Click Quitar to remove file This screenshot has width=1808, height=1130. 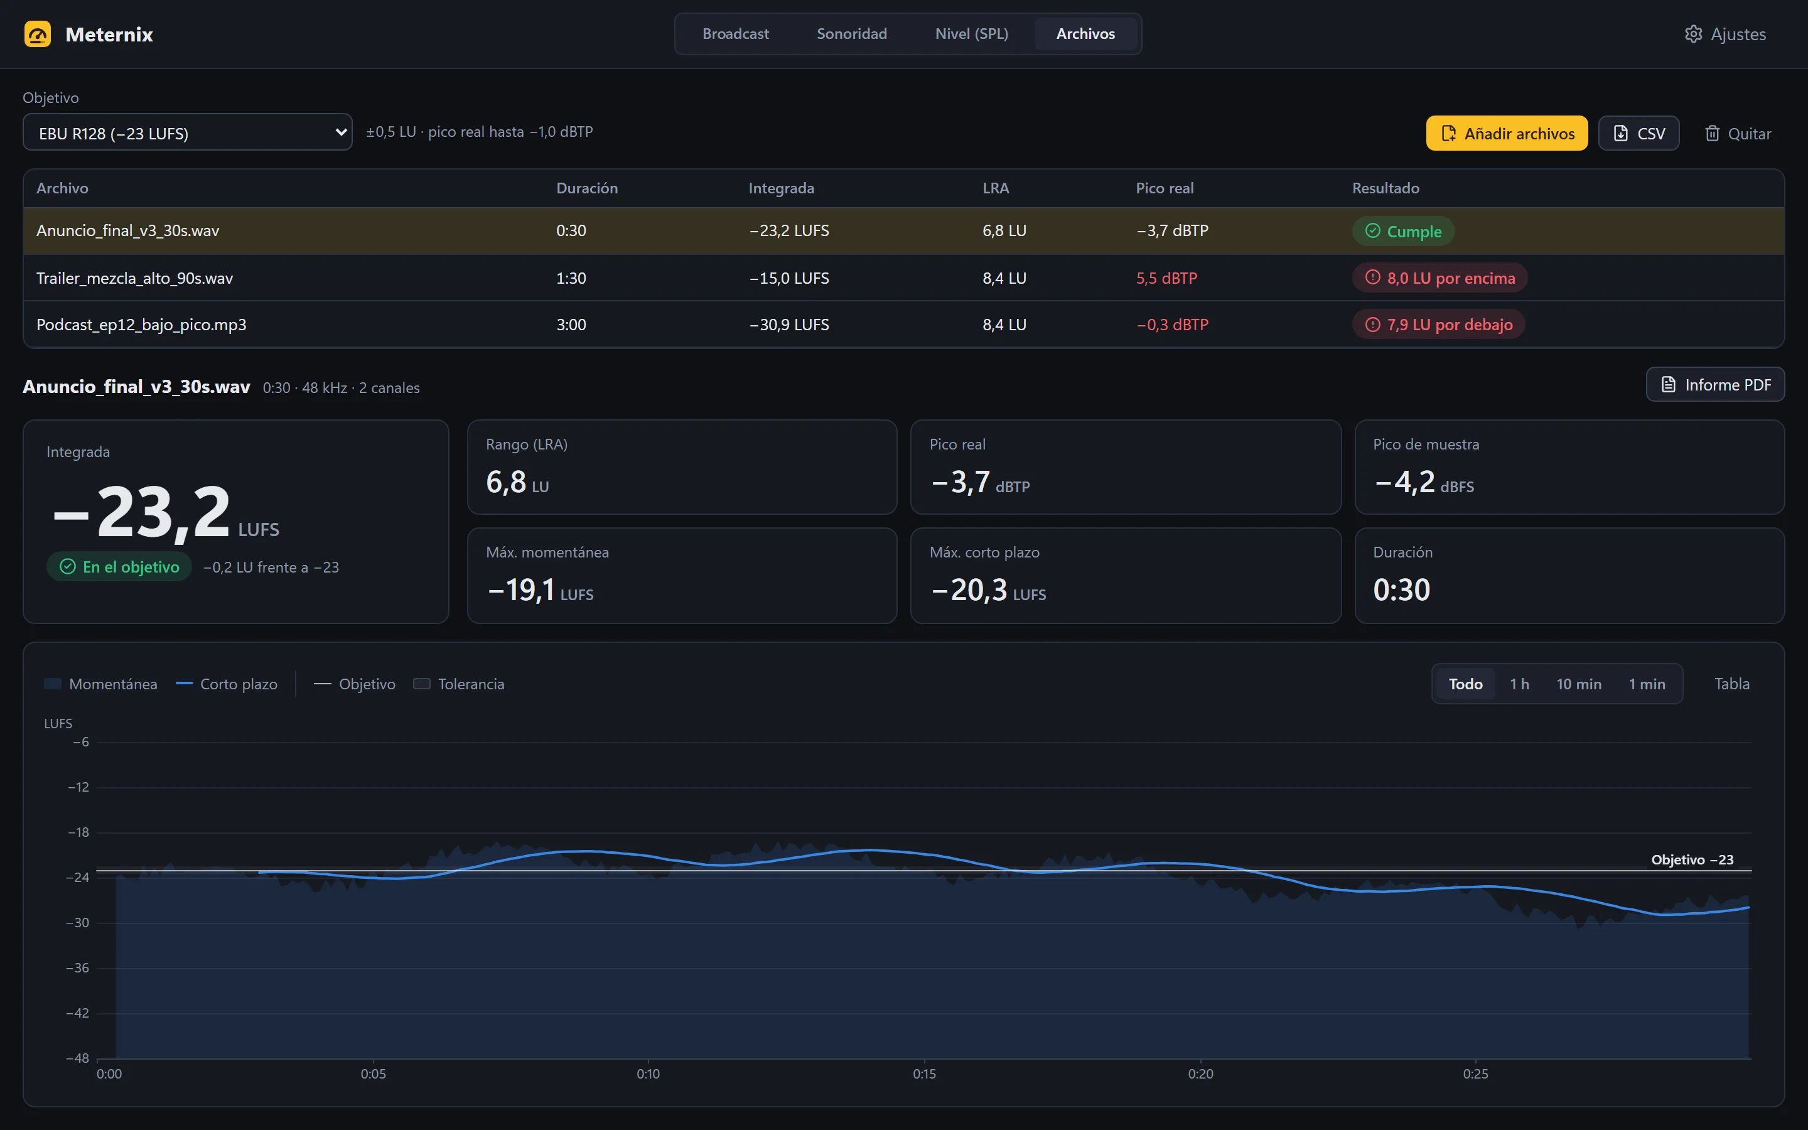[1737, 133]
